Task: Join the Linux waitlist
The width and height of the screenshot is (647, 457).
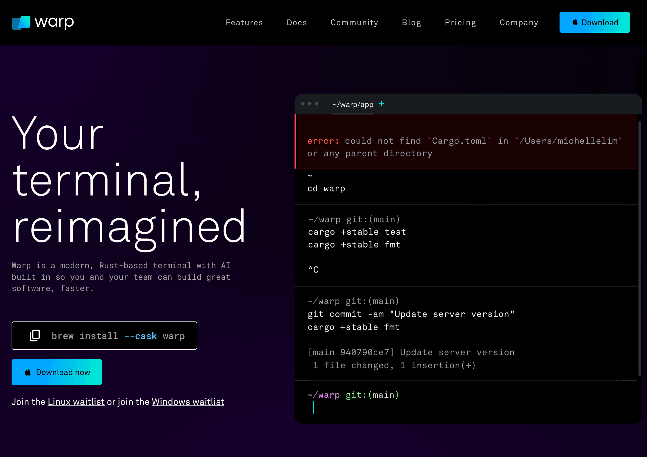Action: coord(76,402)
